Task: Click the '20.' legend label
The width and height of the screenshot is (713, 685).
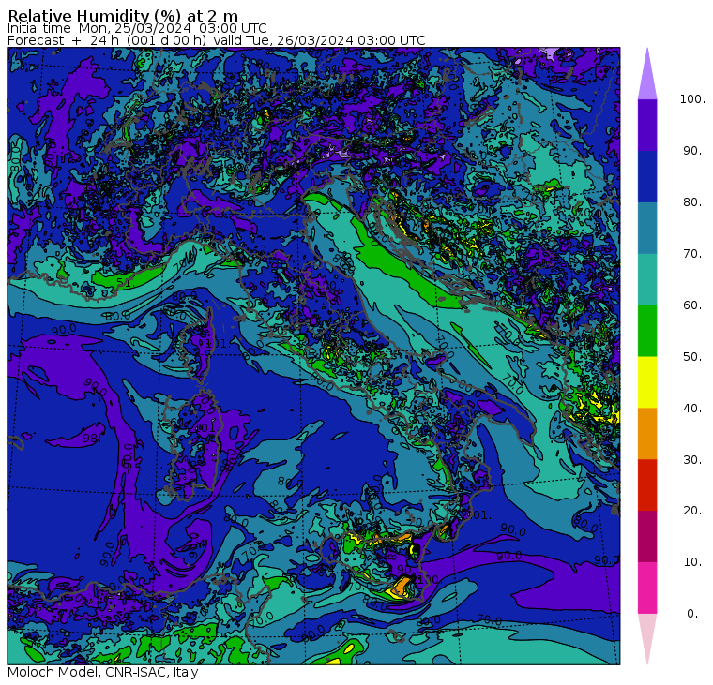Action: 692,511
